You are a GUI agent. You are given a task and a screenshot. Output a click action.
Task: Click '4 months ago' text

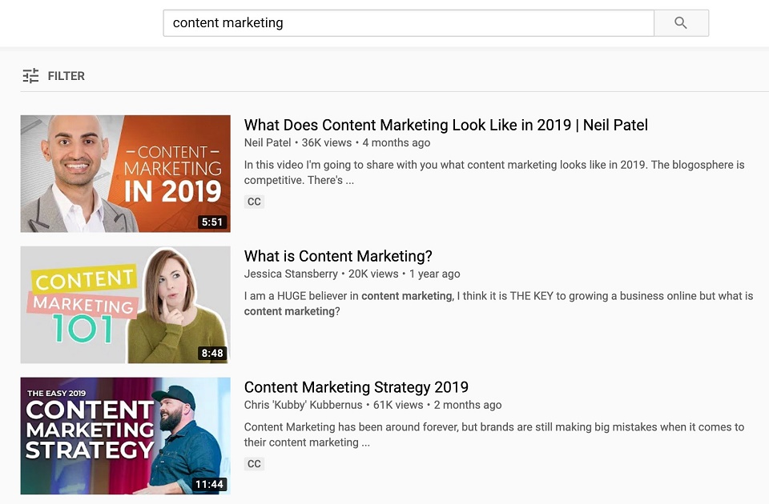pyautogui.click(x=397, y=142)
